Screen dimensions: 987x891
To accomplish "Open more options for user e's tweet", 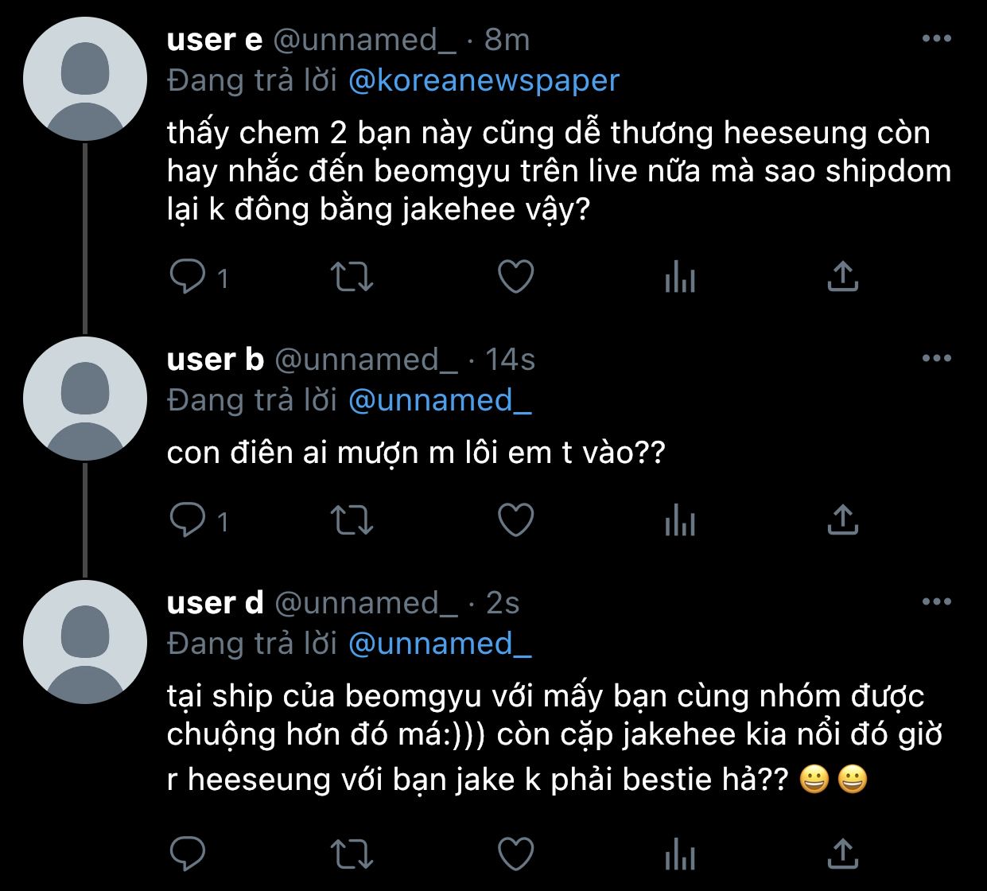I will (937, 38).
